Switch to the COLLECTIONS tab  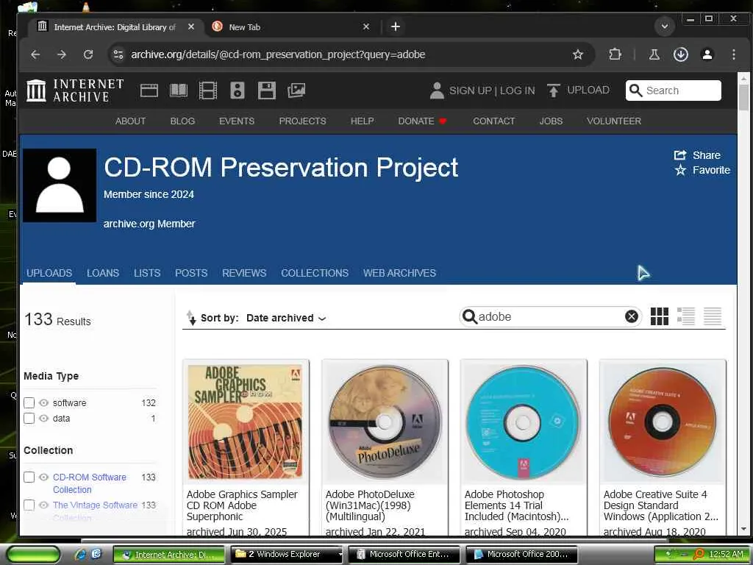[x=315, y=273]
